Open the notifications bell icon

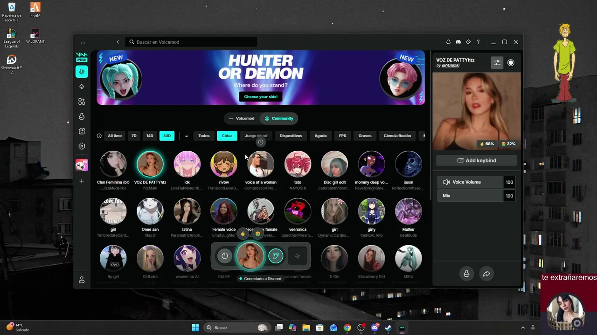[x=448, y=42]
